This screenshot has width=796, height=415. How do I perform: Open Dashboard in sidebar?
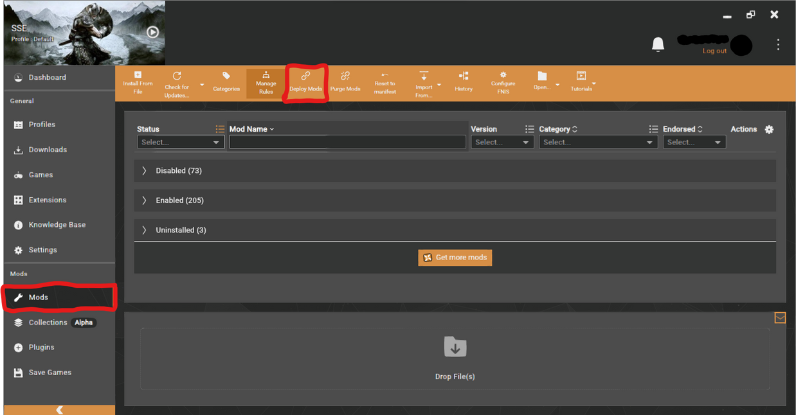(x=59, y=78)
